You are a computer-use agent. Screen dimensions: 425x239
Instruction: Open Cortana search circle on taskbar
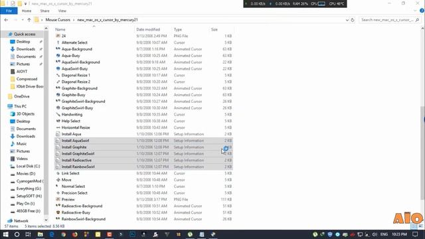[17, 234]
